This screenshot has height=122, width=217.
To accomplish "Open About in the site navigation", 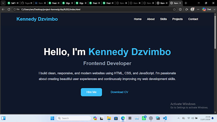I will [x=151, y=19].
